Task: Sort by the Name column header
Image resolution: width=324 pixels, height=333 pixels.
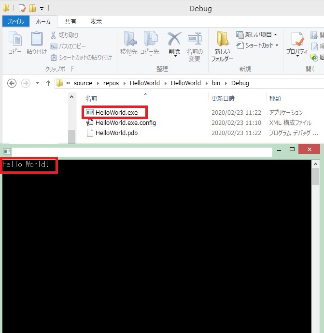Action: [91, 99]
